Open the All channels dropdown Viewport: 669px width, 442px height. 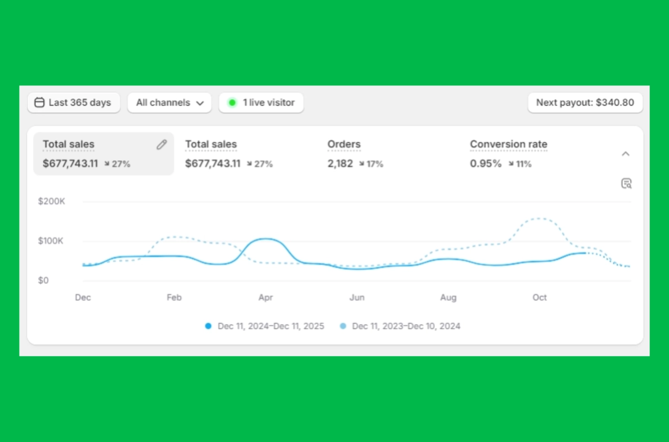(x=169, y=103)
